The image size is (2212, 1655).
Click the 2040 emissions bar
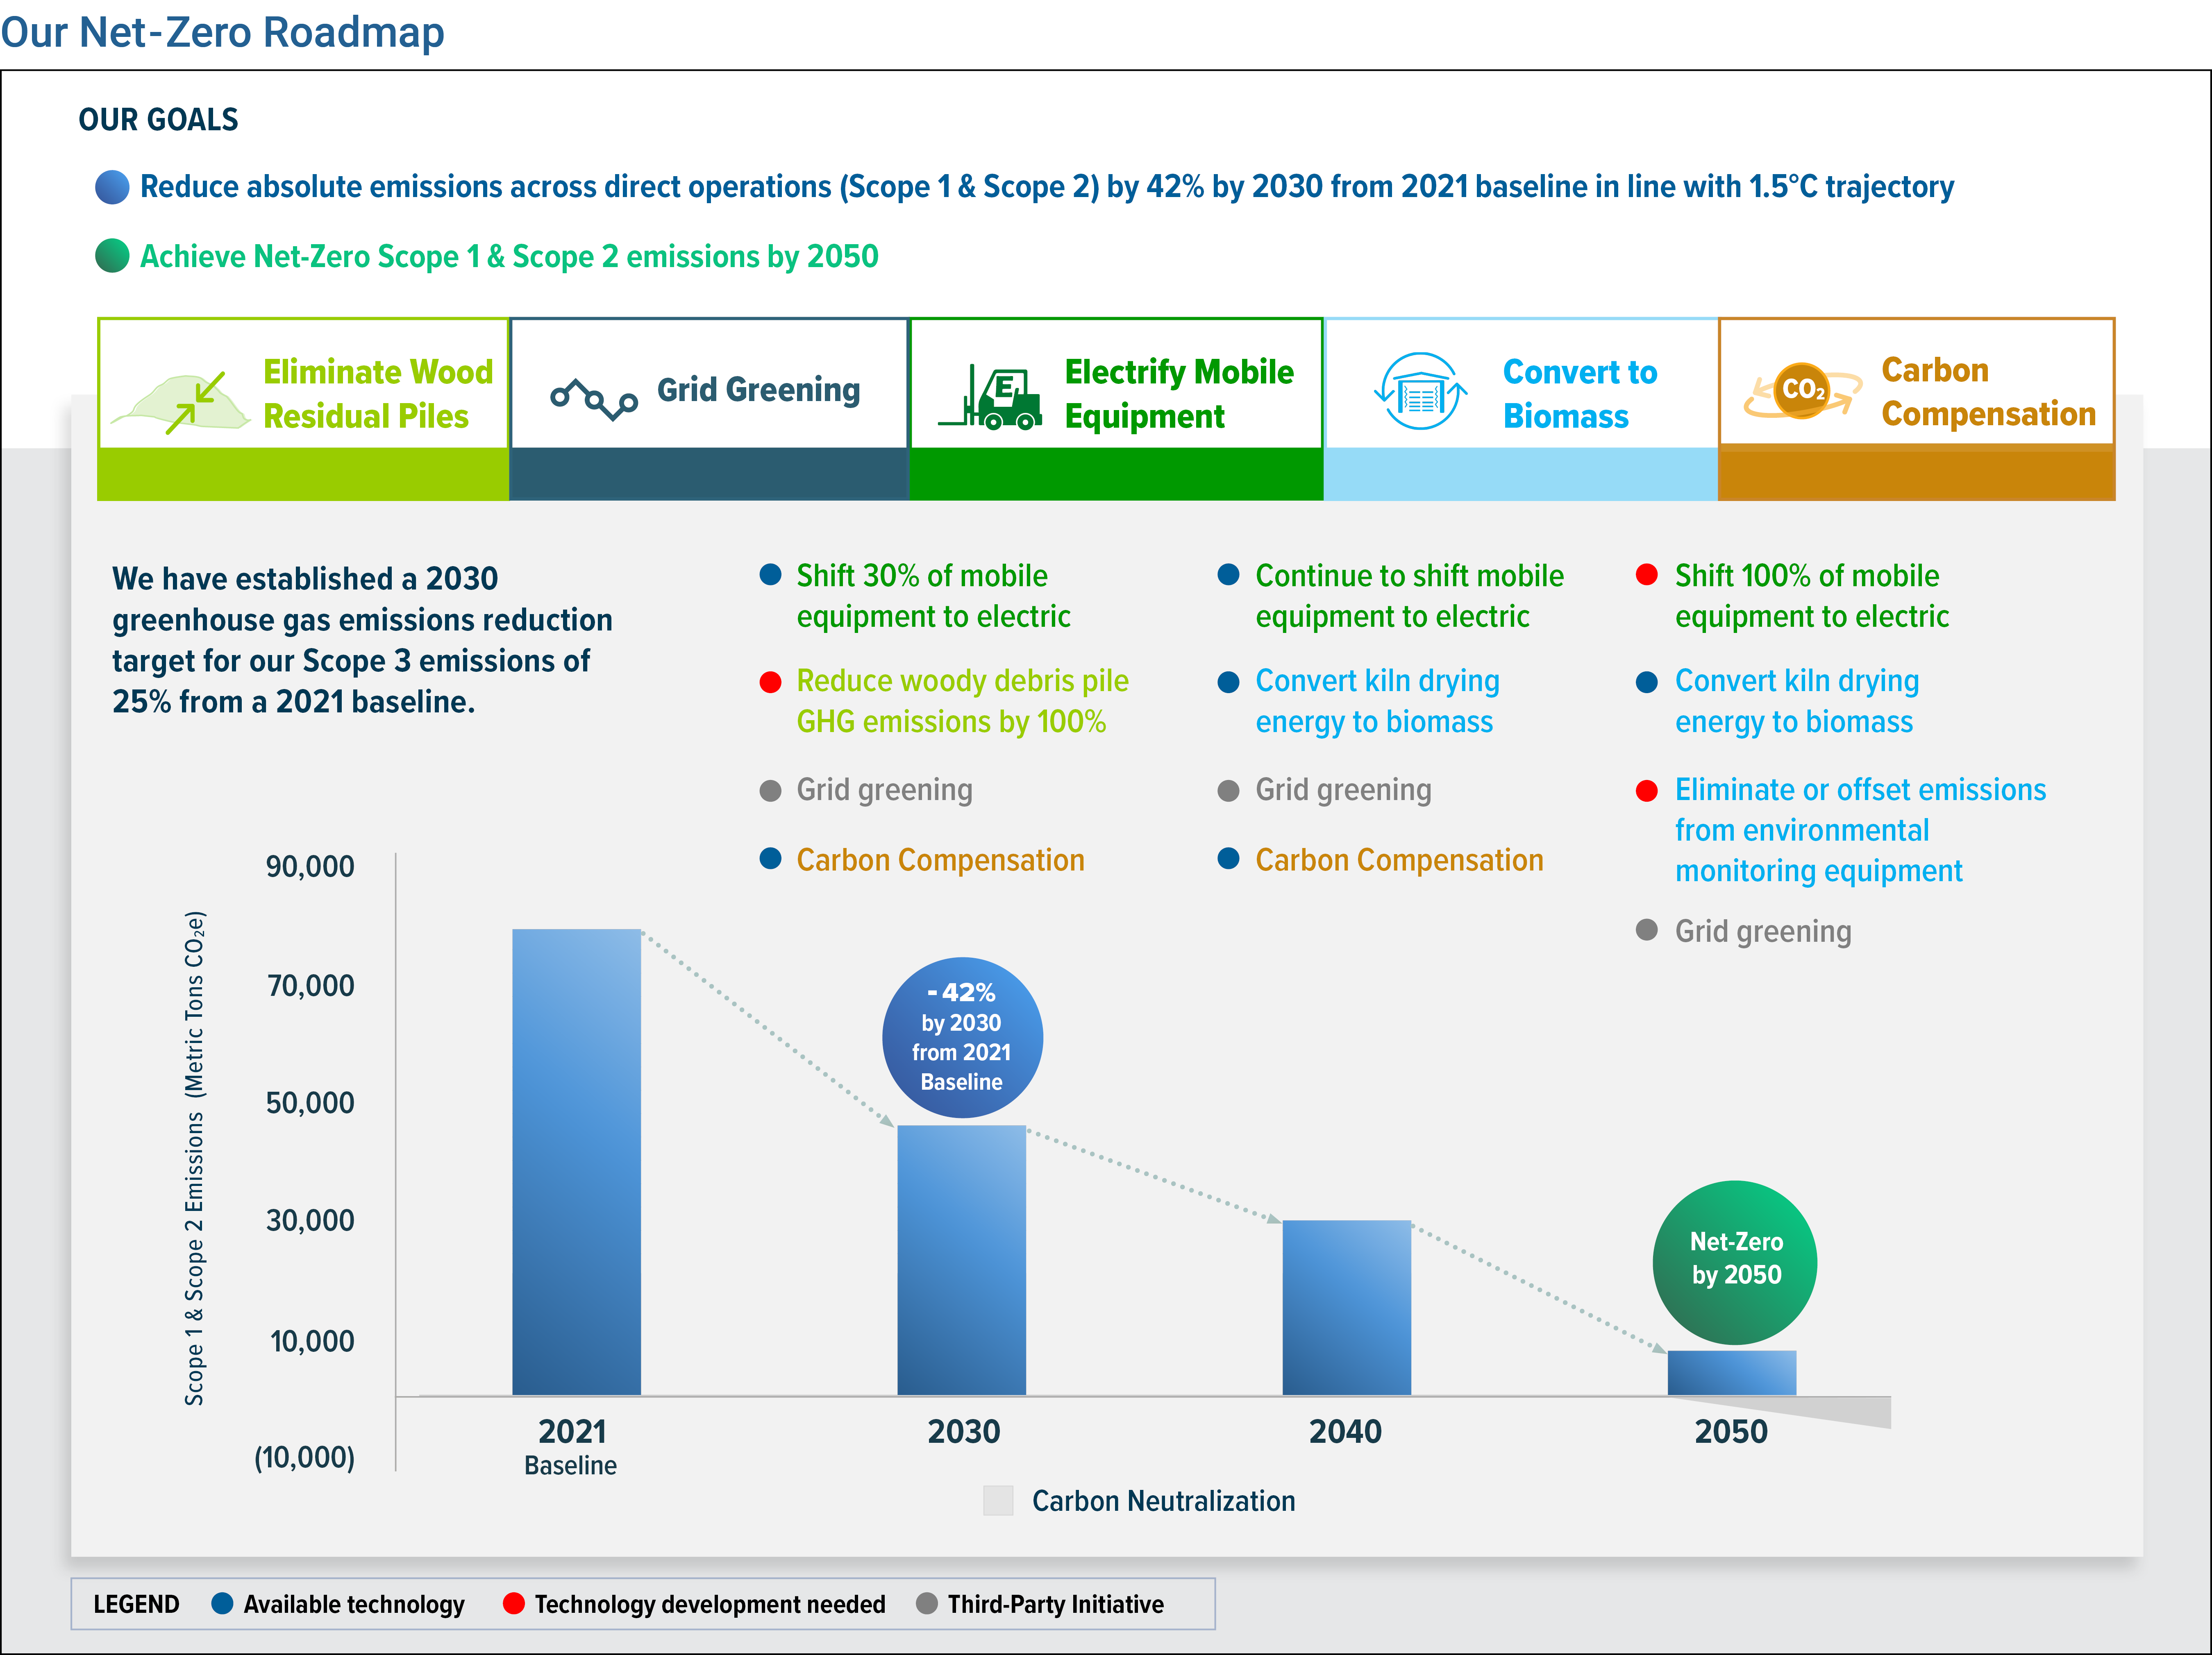tap(1347, 1307)
